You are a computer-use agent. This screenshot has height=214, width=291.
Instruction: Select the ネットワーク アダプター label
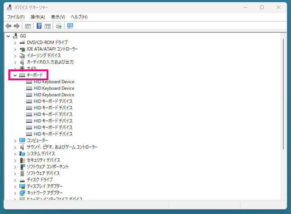(45, 193)
